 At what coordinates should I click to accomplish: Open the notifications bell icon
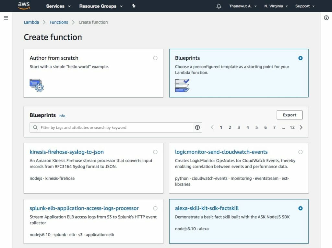(219, 6)
